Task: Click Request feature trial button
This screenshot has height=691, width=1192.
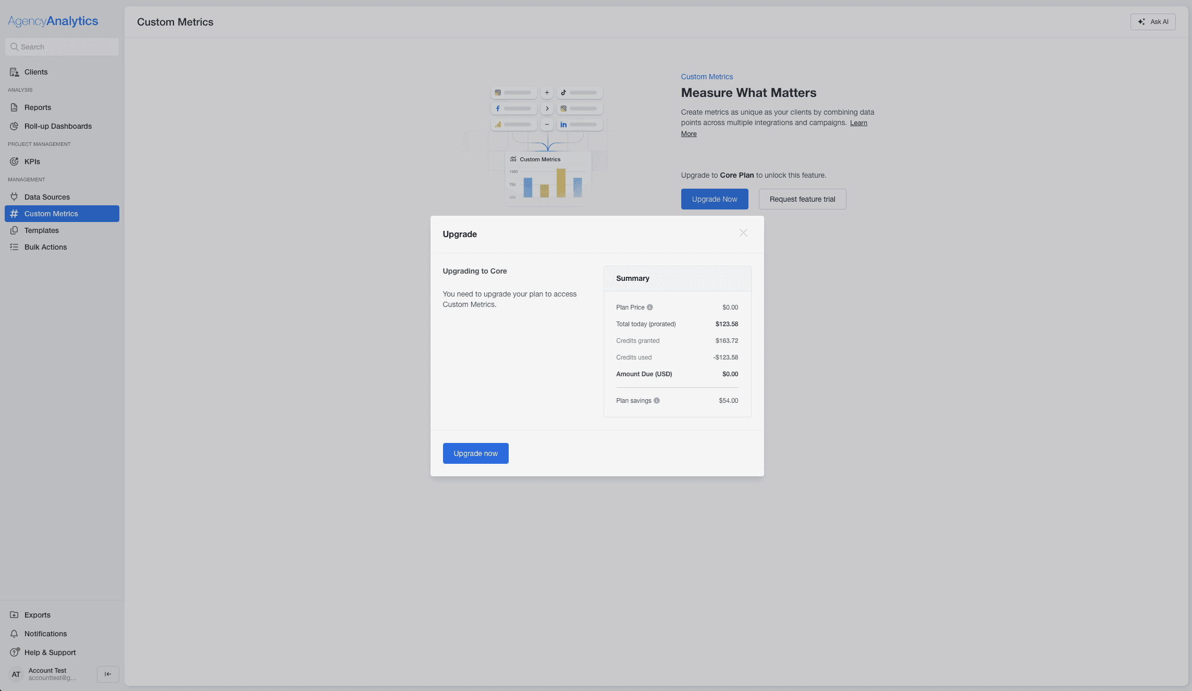Action: click(802, 199)
